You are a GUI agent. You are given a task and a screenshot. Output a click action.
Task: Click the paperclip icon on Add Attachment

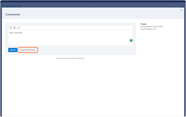point(21,50)
